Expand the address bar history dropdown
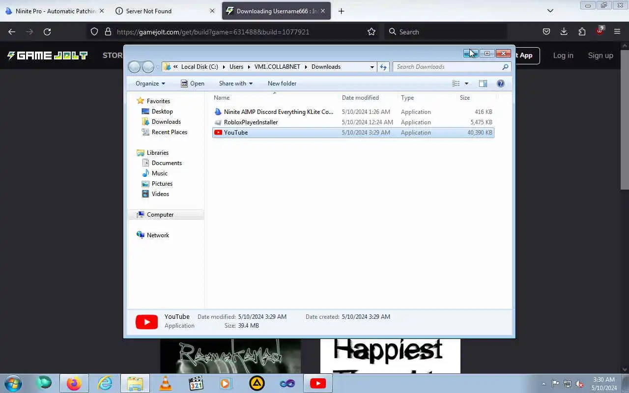Screen dimensions: 629x393 point(372,67)
